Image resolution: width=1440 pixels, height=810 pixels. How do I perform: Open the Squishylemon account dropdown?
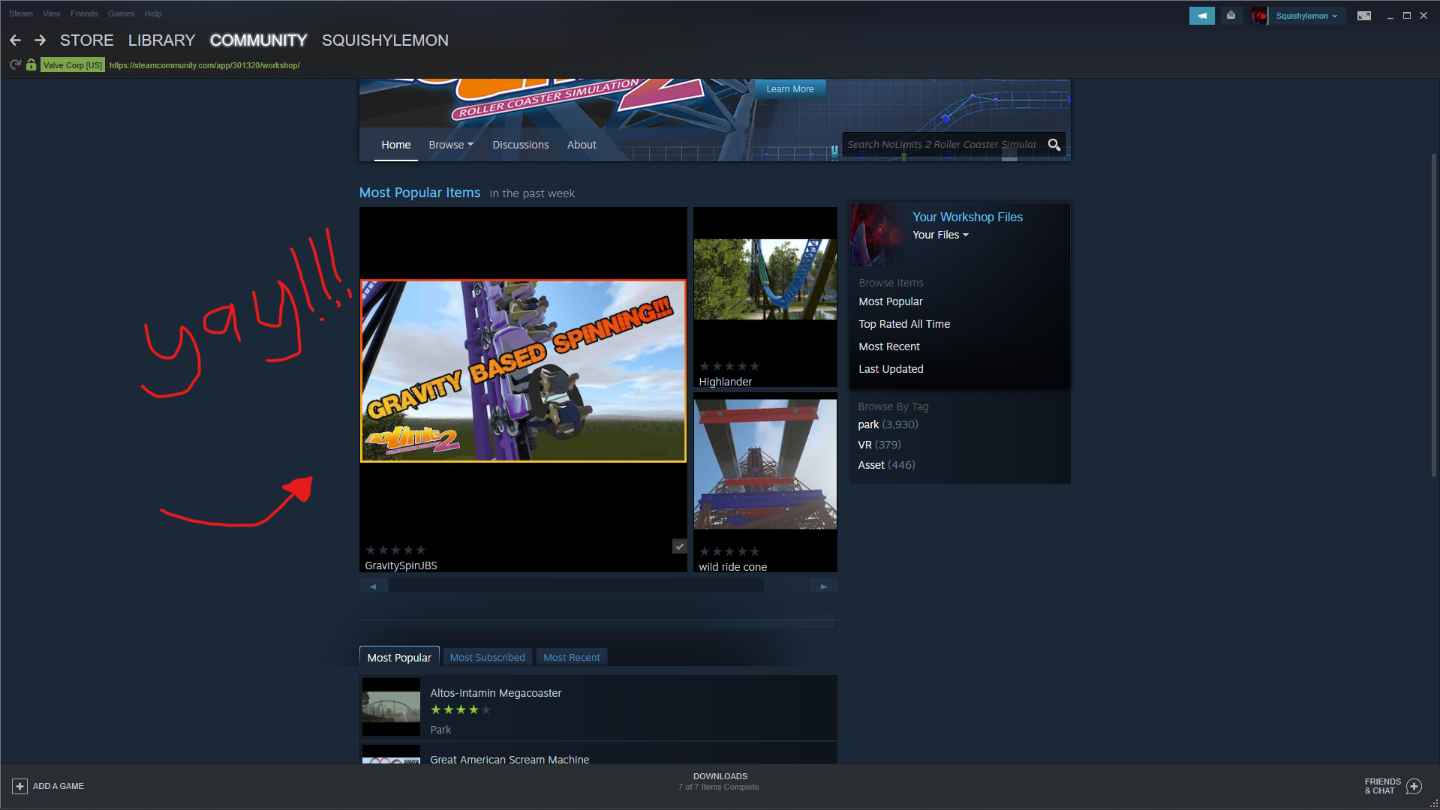[x=1306, y=16]
